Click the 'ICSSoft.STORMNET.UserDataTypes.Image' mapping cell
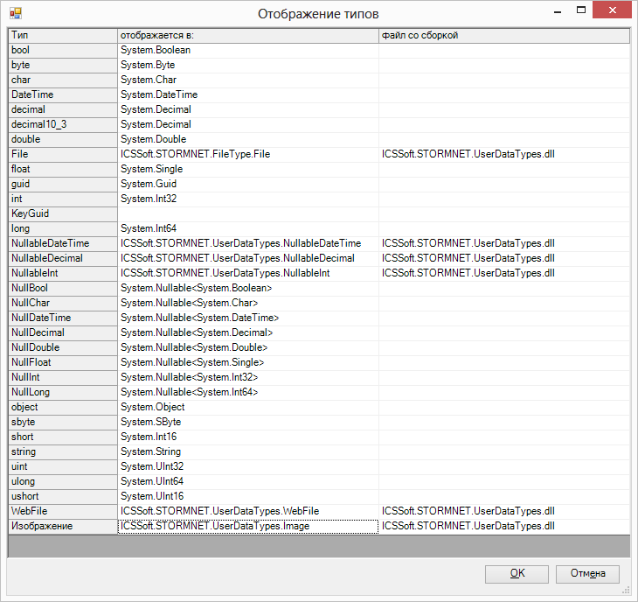 pos(248,526)
